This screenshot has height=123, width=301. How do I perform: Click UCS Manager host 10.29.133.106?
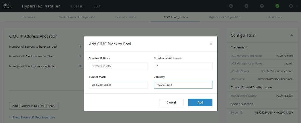284,56
